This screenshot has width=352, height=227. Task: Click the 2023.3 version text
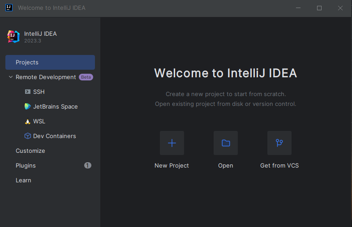point(33,41)
